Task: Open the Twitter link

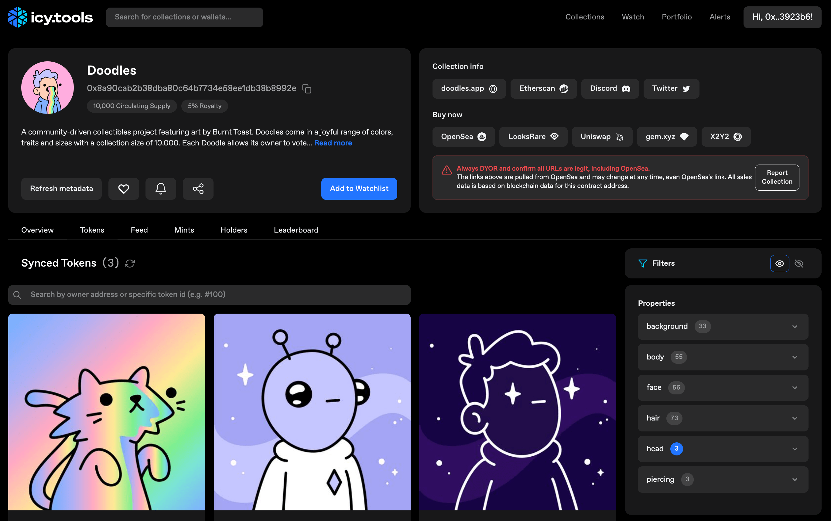Action: point(671,89)
